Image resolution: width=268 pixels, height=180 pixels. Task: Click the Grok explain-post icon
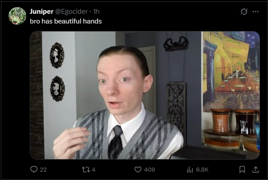tap(244, 12)
